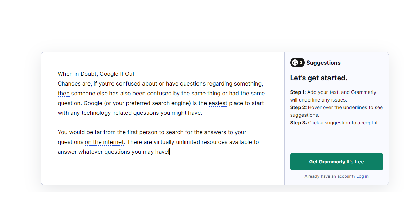Viewport: 418px width, 219px height.
Task: Place cursor after 'may have!' in editor
Action: (170, 152)
